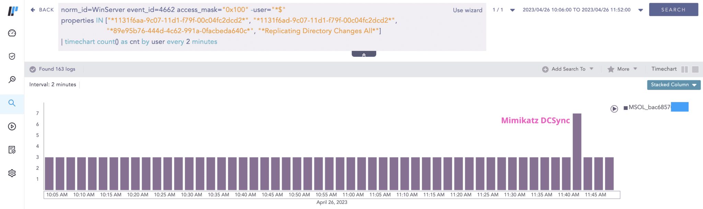The image size is (703, 209).
Task: Click the legend play button icon
Action: coord(614,109)
